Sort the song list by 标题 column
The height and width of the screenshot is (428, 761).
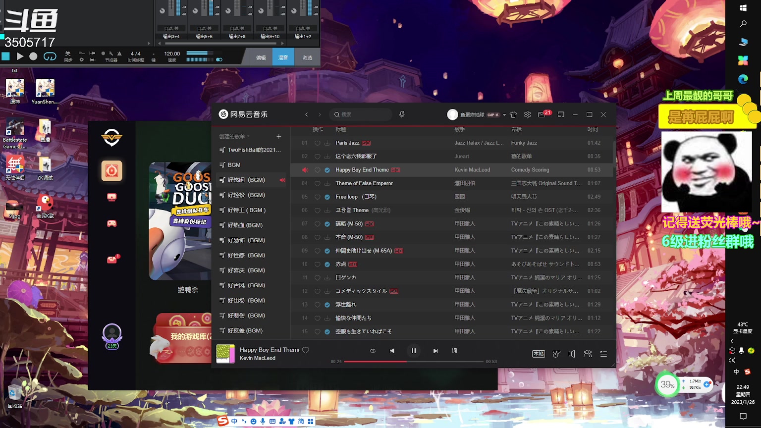click(x=341, y=129)
